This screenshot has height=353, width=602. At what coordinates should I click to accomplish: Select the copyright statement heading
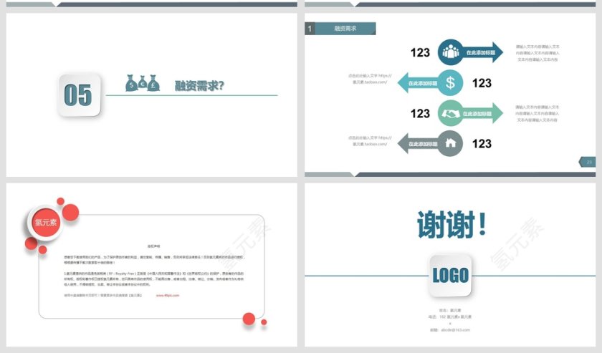tap(153, 246)
